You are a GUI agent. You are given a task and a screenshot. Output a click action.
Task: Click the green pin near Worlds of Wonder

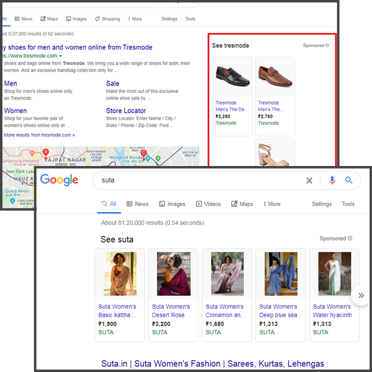click(158, 158)
